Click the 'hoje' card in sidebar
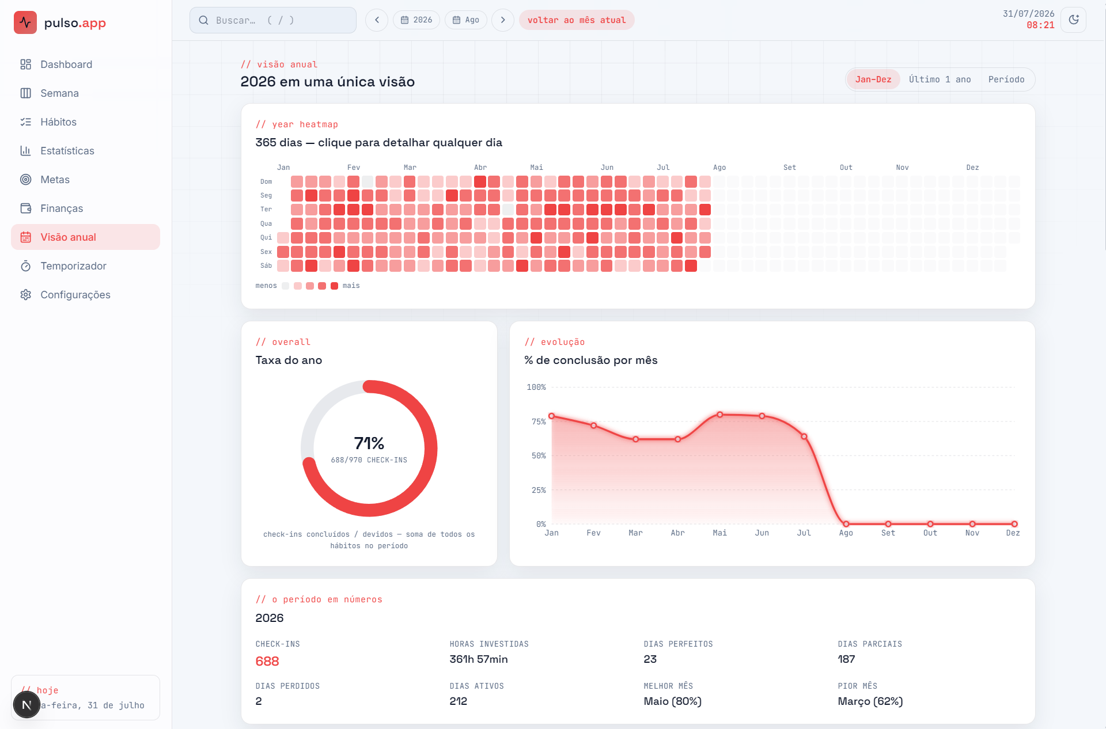The height and width of the screenshot is (729, 1106). coord(85,697)
